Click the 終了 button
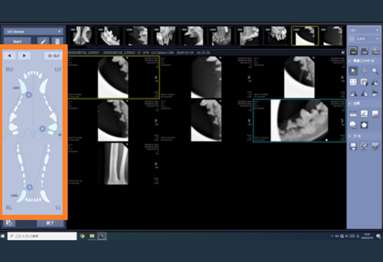The height and width of the screenshot is (262, 383). (x=50, y=223)
